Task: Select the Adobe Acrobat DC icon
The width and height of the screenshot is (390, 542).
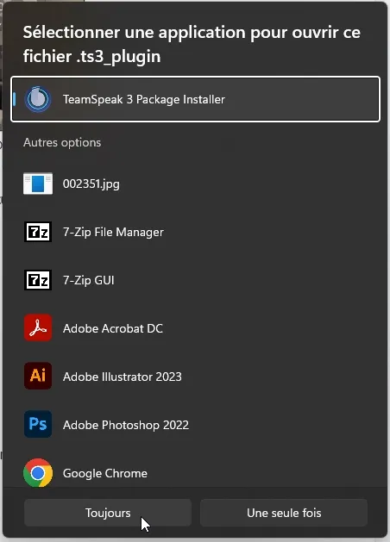Action: click(x=38, y=328)
